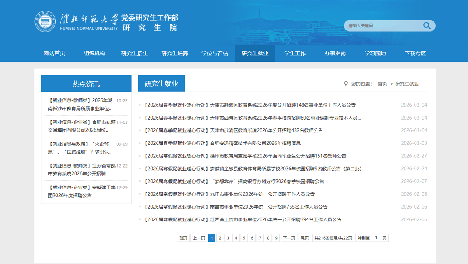Go to page 2 of results
The height and width of the screenshot is (264, 468).
tap(220, 238)
